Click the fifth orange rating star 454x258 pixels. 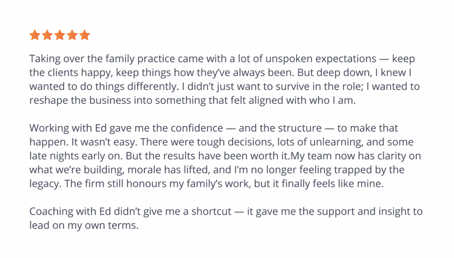tap(85, 35)
